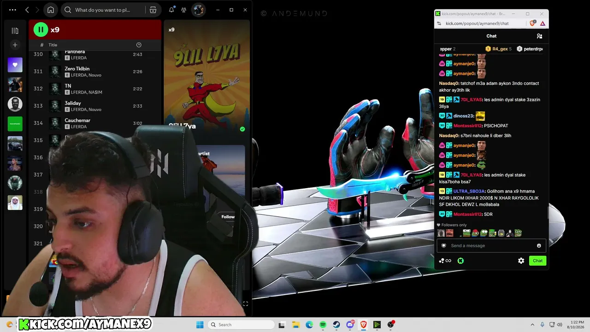Open the volume control in system tray
The image size is (590, 332).
coord(560,325)
